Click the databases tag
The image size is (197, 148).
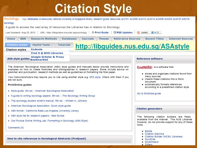pos(33,19)
